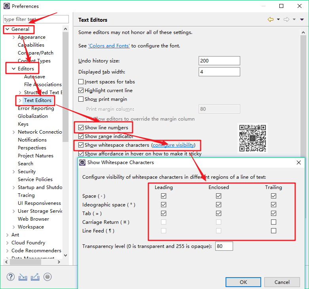The width and height of the screenshot is (309, 289).
Task: Collapse the General tree node
Action: (x=7, y=29)
